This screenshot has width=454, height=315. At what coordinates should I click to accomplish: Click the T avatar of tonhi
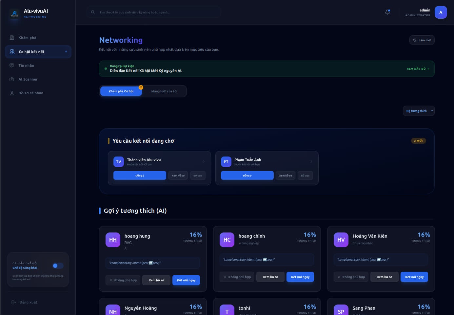click(x=227, y=310)
